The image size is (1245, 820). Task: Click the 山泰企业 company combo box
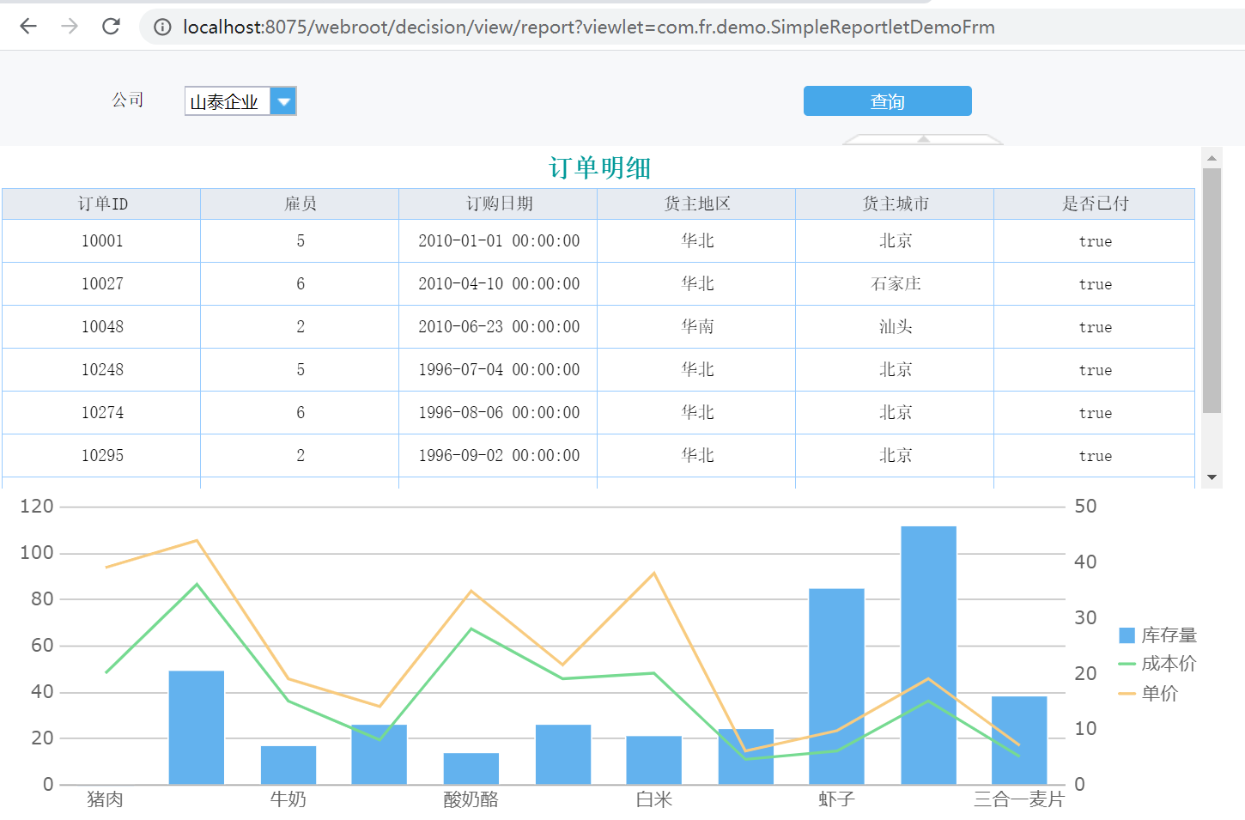pyautogui.click(x=228, y=101)
